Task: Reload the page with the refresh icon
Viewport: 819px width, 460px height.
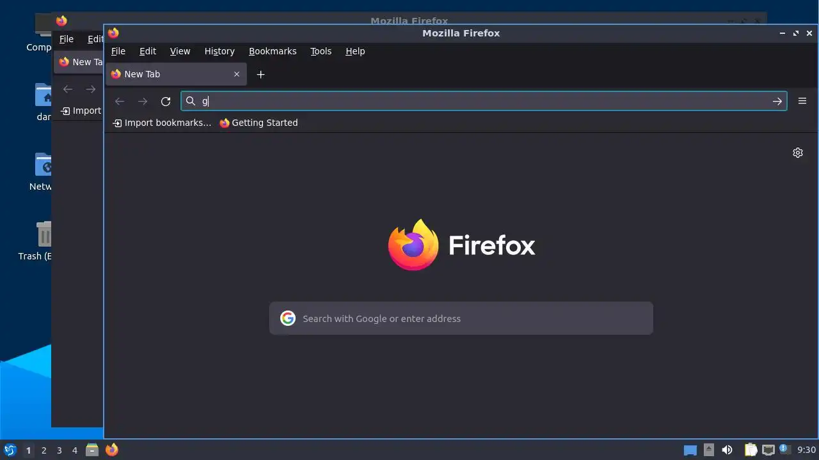Action: (166, 101)
